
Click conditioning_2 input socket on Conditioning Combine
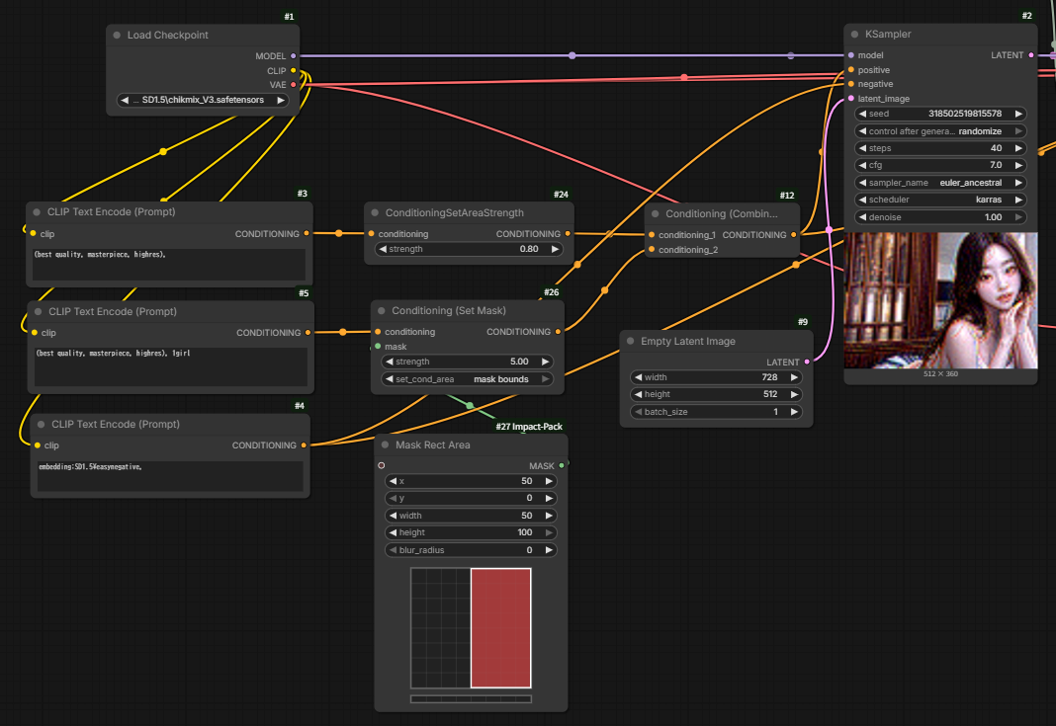pyautogui.click(x=652, y=250)
